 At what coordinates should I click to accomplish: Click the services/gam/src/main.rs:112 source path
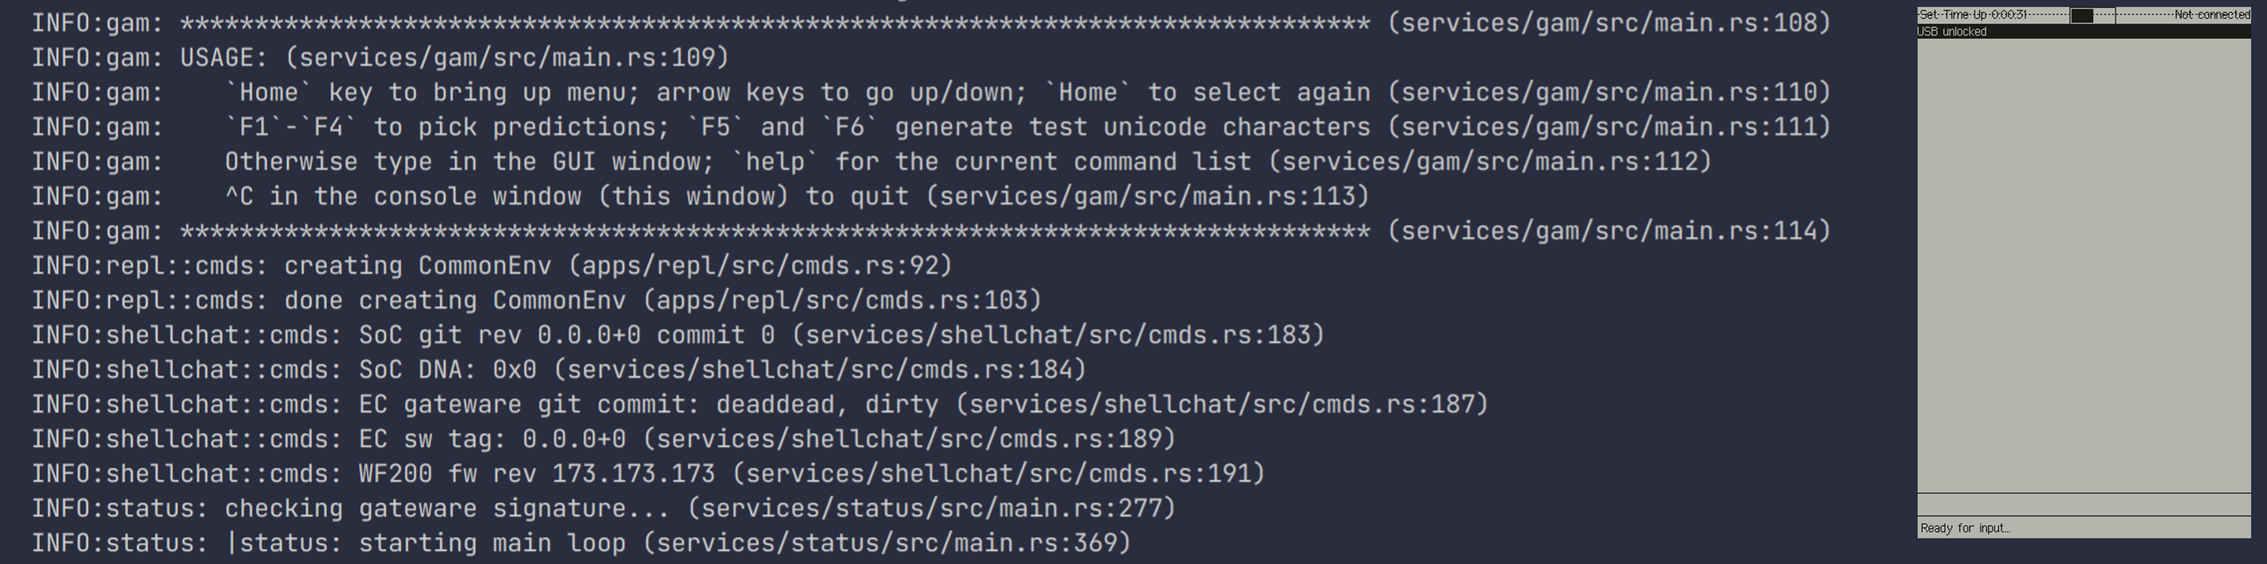point(1489,162)
